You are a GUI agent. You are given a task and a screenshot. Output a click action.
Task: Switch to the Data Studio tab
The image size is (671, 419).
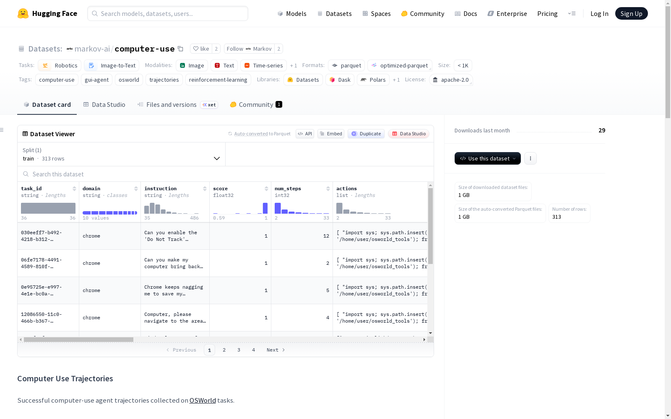tap(104, 105)
